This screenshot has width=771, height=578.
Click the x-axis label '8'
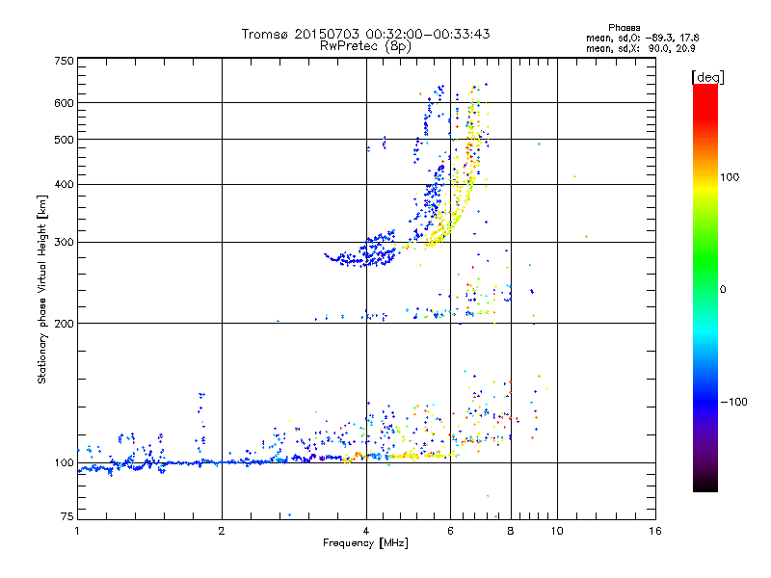pos(511,531)
